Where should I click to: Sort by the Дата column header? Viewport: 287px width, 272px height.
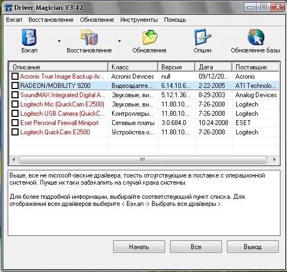214,67
